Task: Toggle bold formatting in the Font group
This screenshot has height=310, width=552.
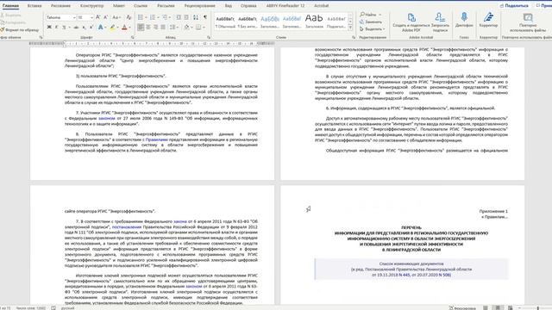Action: [49, 27]
